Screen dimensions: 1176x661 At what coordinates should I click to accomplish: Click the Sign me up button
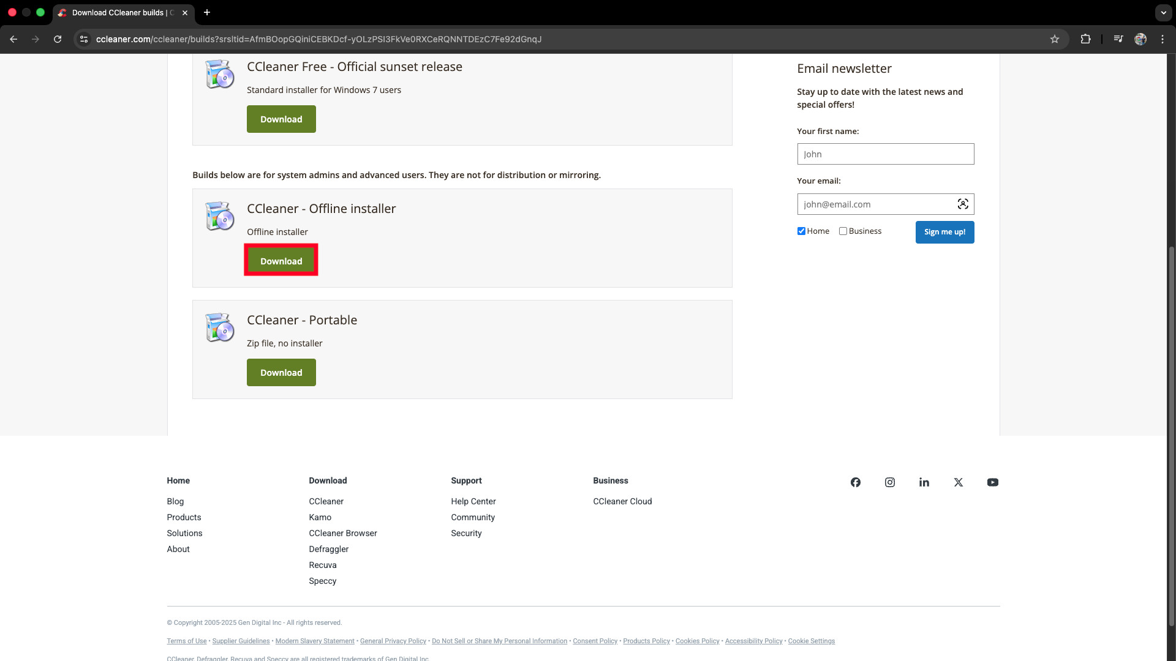(944, 232)
